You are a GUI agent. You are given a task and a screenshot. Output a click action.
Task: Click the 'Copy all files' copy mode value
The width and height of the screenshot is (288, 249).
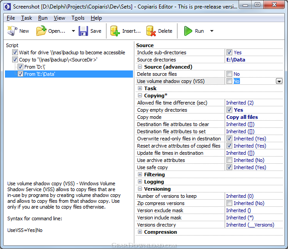pyautogui.click(x=242, y=117)
